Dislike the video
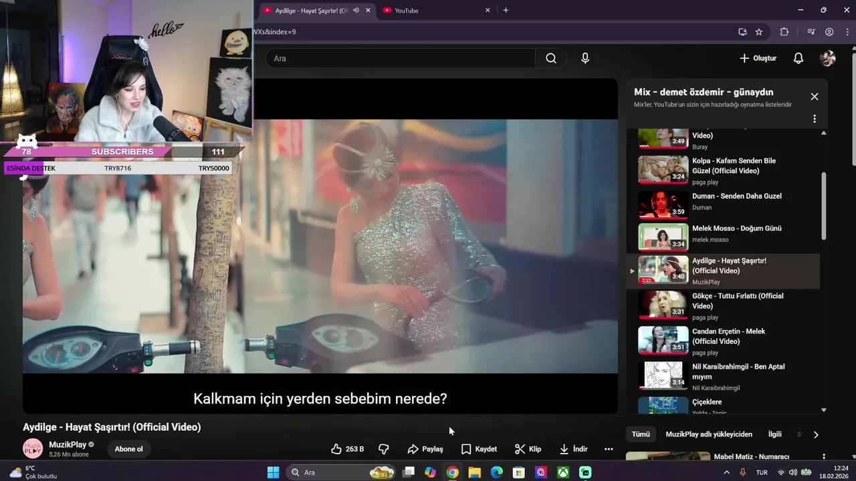The height and width of the screenshot is (481, 856). point(384,449)
